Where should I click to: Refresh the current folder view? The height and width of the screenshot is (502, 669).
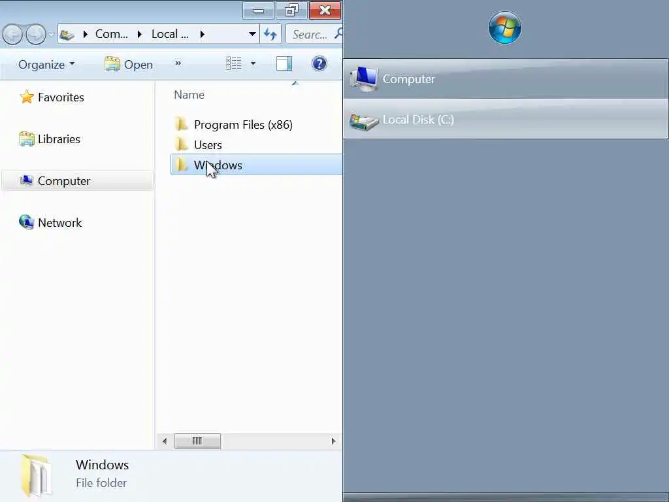click(x=270, y=34)
